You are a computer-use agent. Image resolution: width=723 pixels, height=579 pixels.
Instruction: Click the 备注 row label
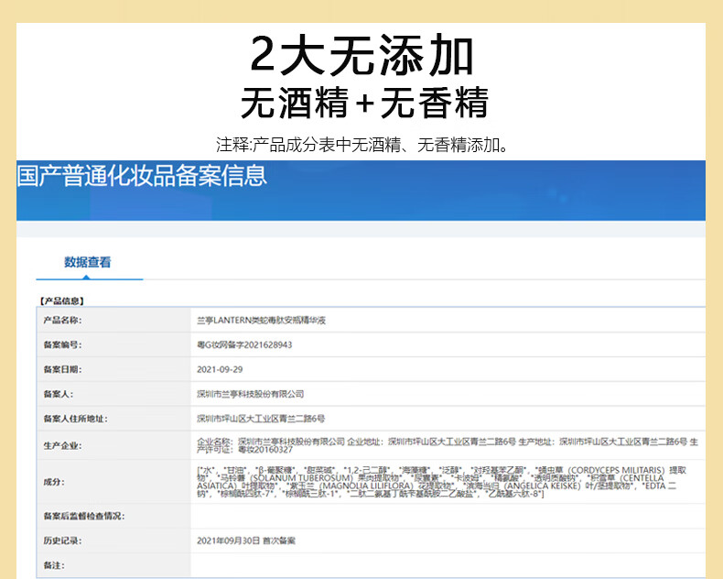click(54, 565)
